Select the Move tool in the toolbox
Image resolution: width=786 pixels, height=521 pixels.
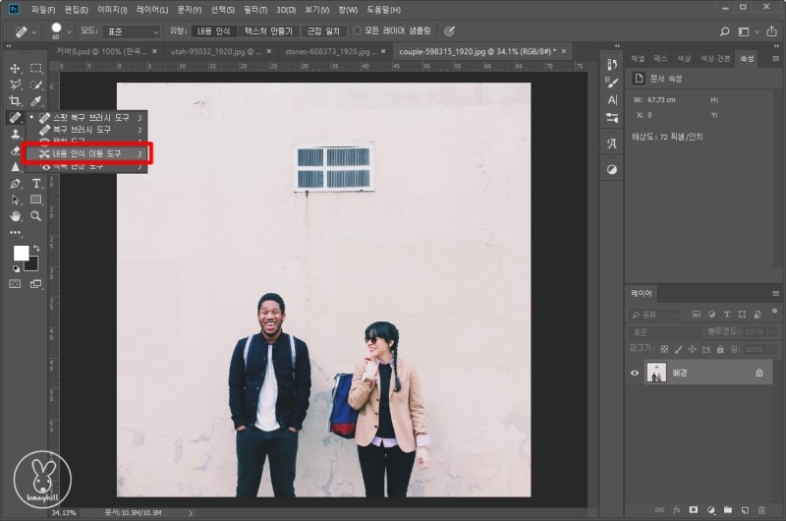(x=15, y=68)
